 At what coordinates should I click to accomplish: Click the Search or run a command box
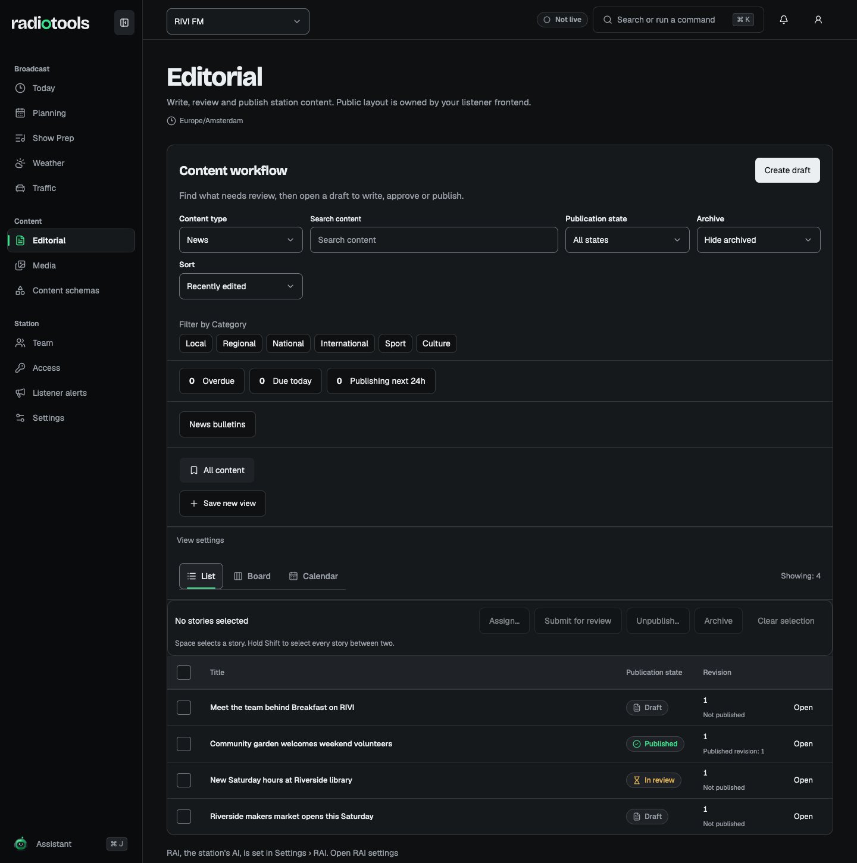tap(678, 20)
